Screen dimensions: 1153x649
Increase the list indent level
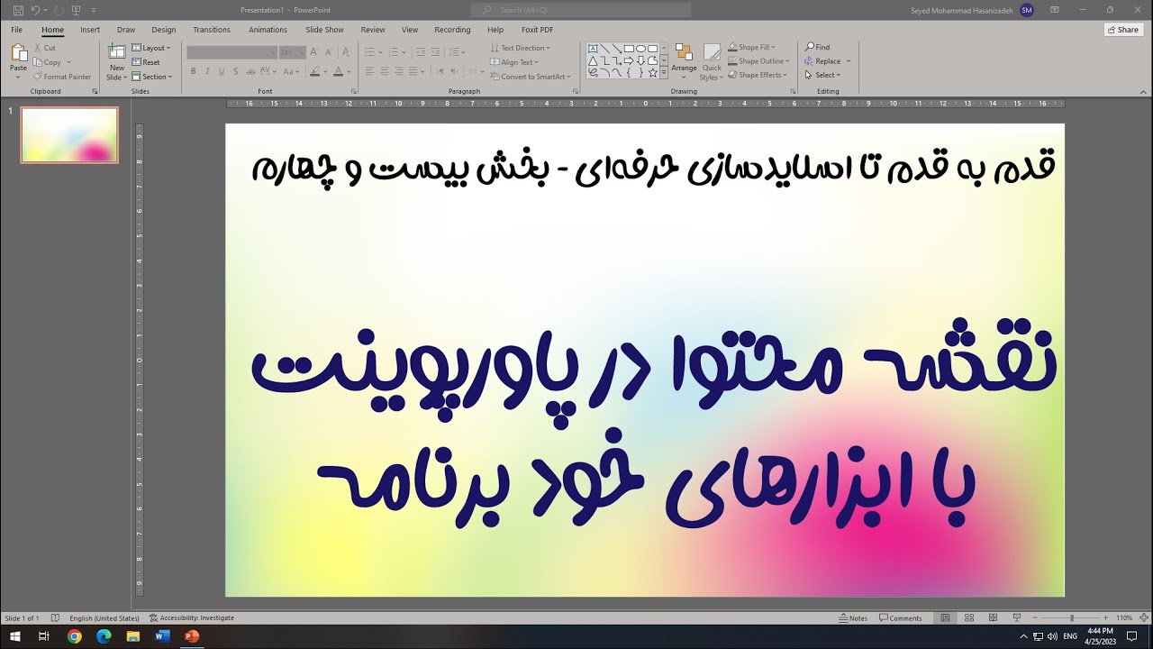tap(433, 52)
